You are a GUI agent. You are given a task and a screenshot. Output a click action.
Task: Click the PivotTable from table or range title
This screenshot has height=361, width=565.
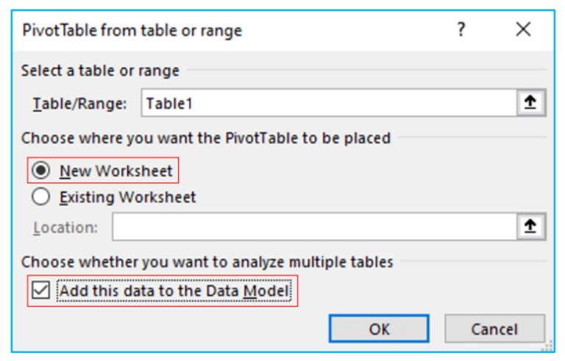pyautogui.click(x=132, y=31)
